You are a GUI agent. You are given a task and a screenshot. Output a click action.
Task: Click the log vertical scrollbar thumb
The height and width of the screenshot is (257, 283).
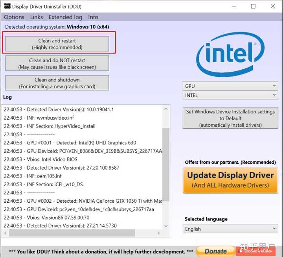point(166,165)
